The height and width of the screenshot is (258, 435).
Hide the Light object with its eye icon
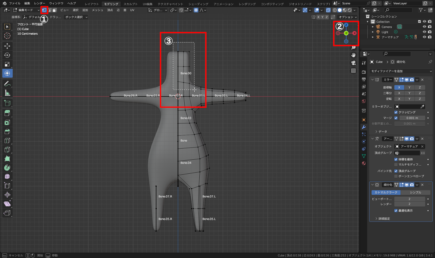click(x=424, y=32)
